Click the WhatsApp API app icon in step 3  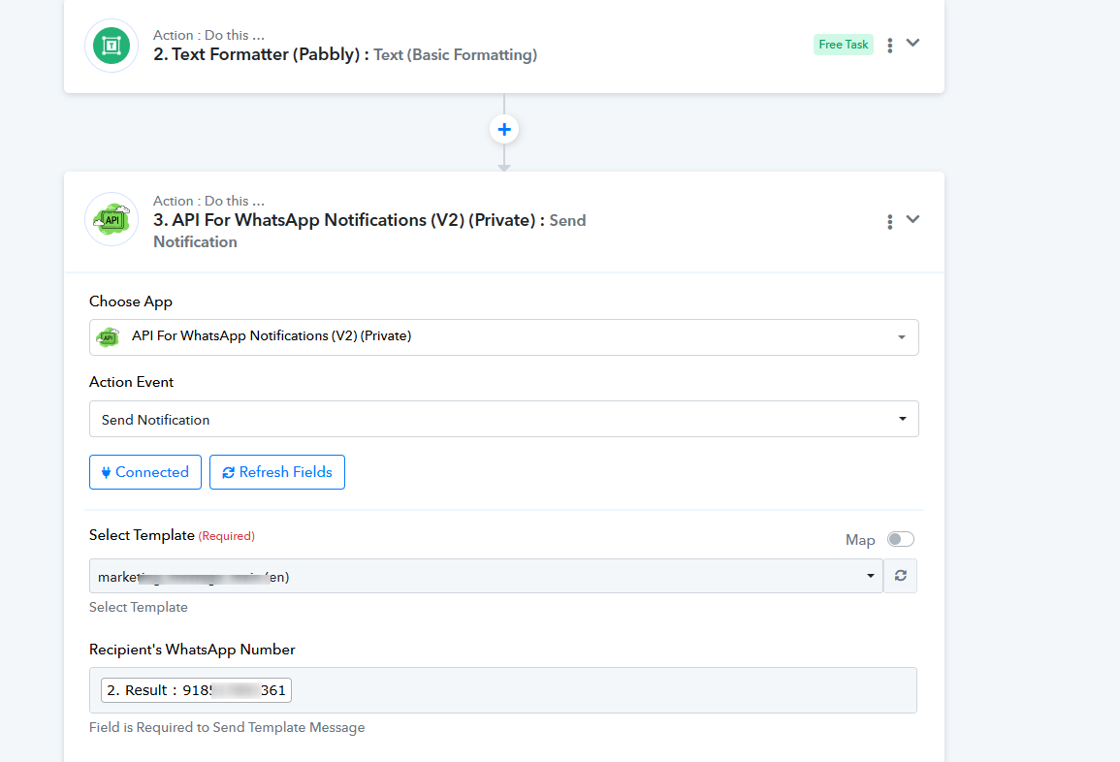(x=112, y=219)
